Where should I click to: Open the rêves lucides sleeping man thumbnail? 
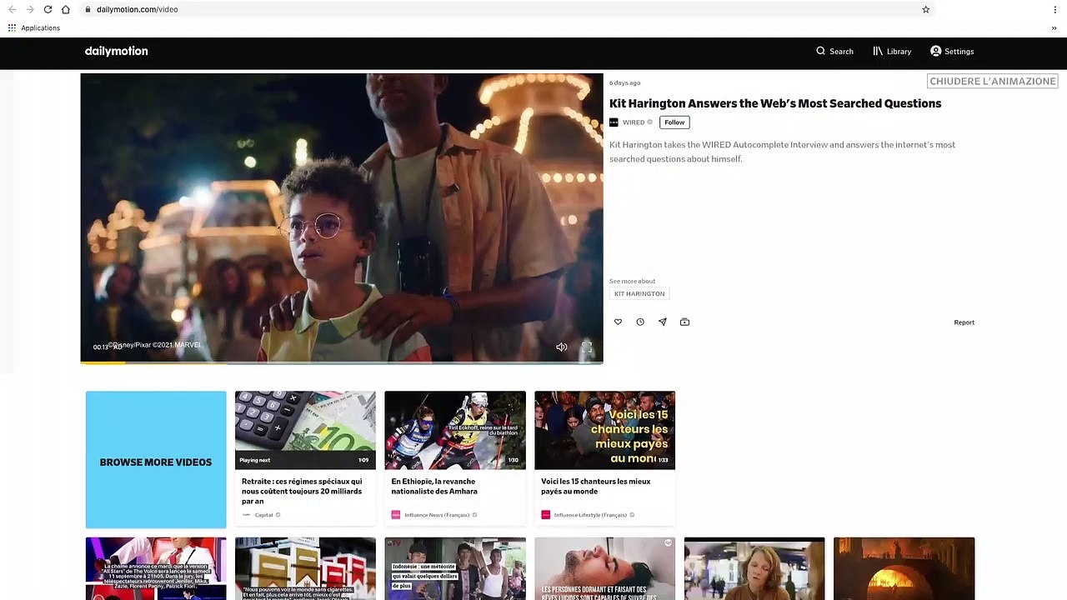coord(605,568)
